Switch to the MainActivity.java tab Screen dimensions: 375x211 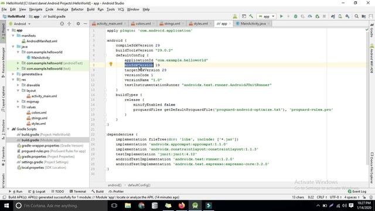pos(253,23)
